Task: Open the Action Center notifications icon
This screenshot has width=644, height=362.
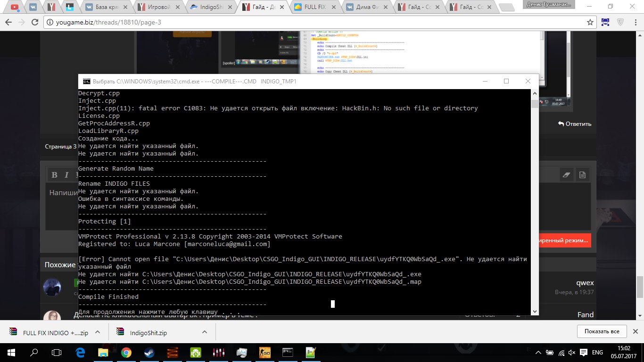Action: click(x=583, y=352)
